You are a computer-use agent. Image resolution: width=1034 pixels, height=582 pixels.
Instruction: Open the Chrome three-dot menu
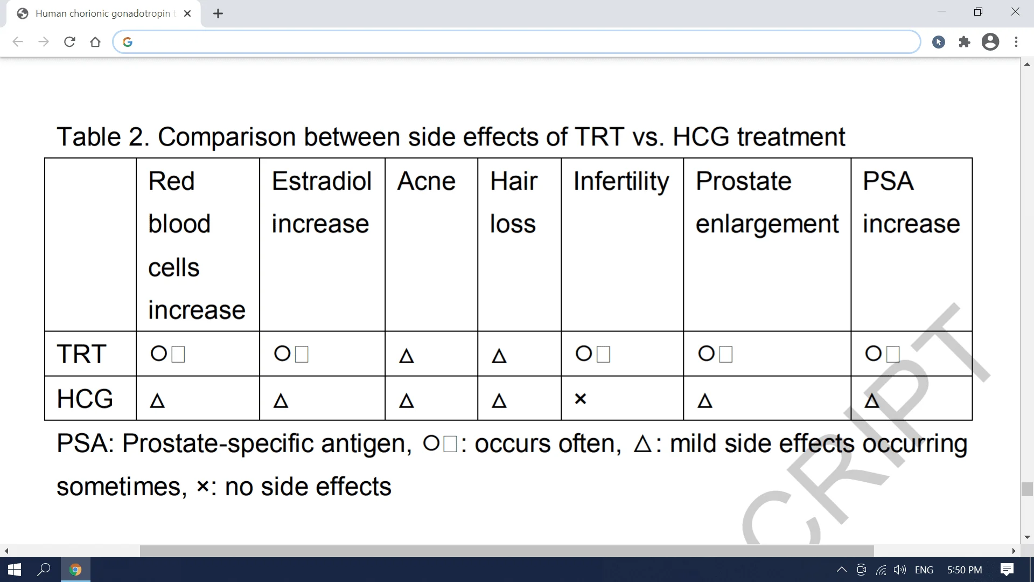(x=1016, y=42)
